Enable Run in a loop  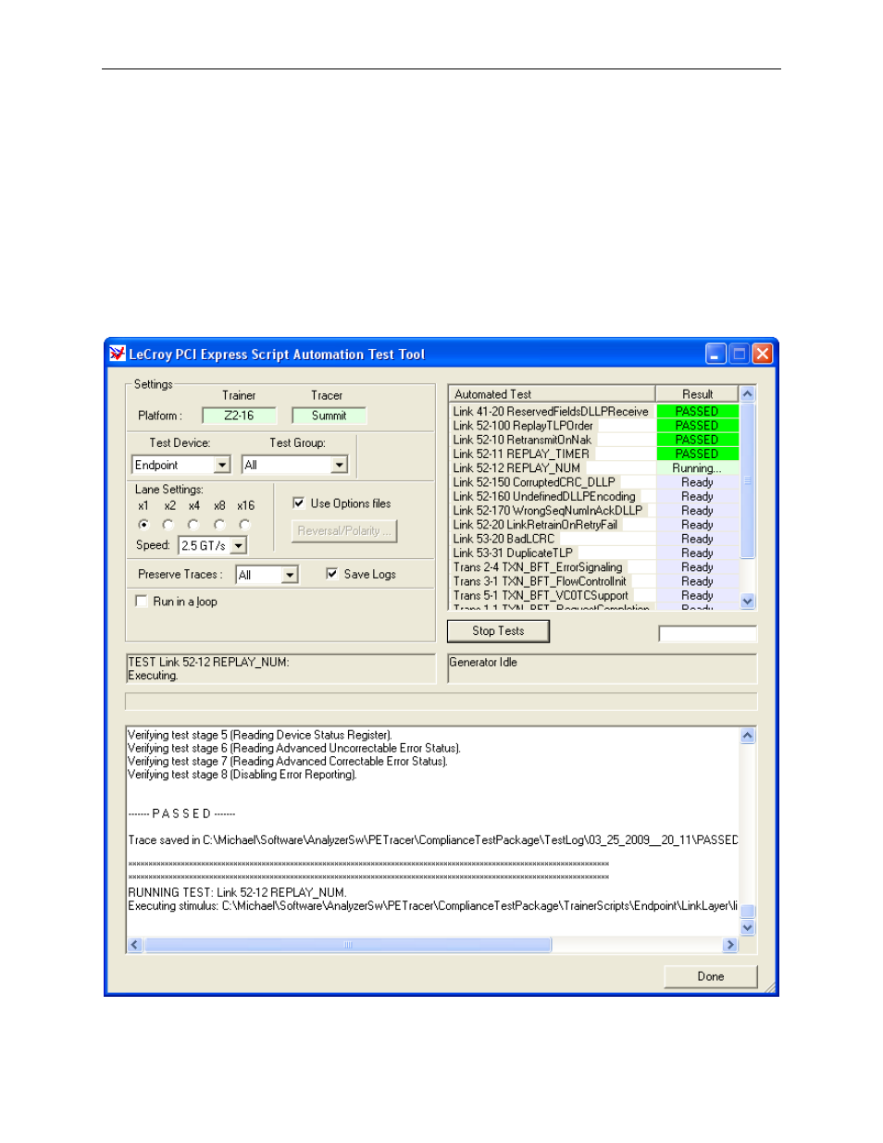pos(140,601)
